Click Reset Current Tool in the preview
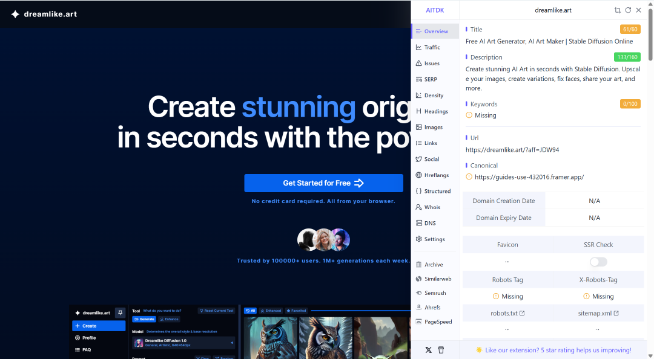This screenshot has height=359, width=654. [216, 311]
